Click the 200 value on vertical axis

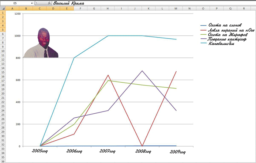[18, 124]
